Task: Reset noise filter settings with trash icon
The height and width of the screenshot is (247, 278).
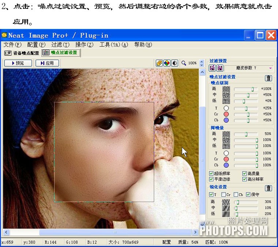Action: (268, 78)
